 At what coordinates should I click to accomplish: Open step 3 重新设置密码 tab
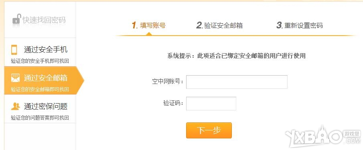point(300,25)
